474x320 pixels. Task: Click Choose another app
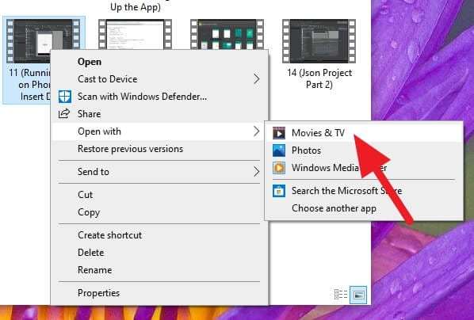[334, 208]
